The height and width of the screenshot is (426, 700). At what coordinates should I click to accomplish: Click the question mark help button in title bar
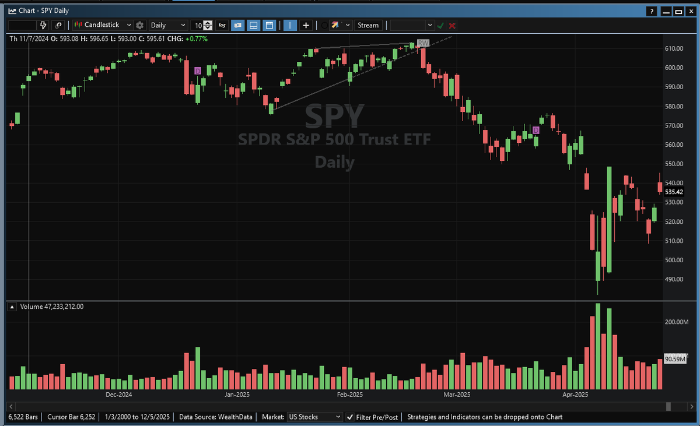tap(652, 11)
